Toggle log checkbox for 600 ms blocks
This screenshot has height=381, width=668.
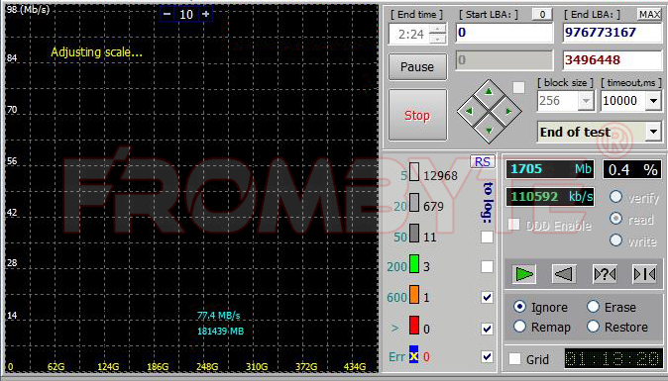487,297
